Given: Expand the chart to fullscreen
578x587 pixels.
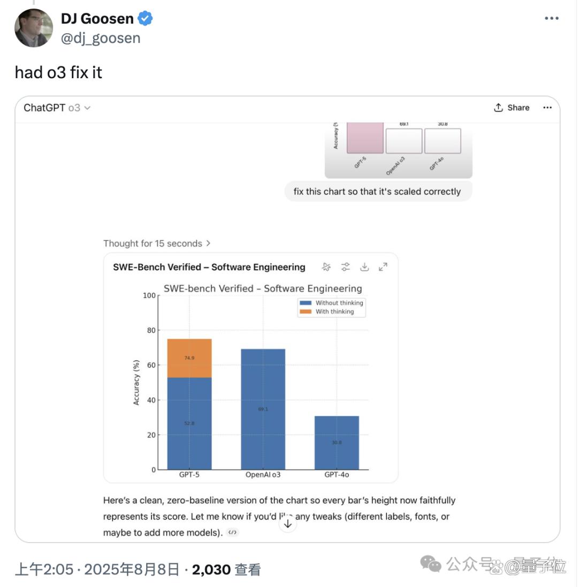Looking at the screenshot, I should click(383, 267).
